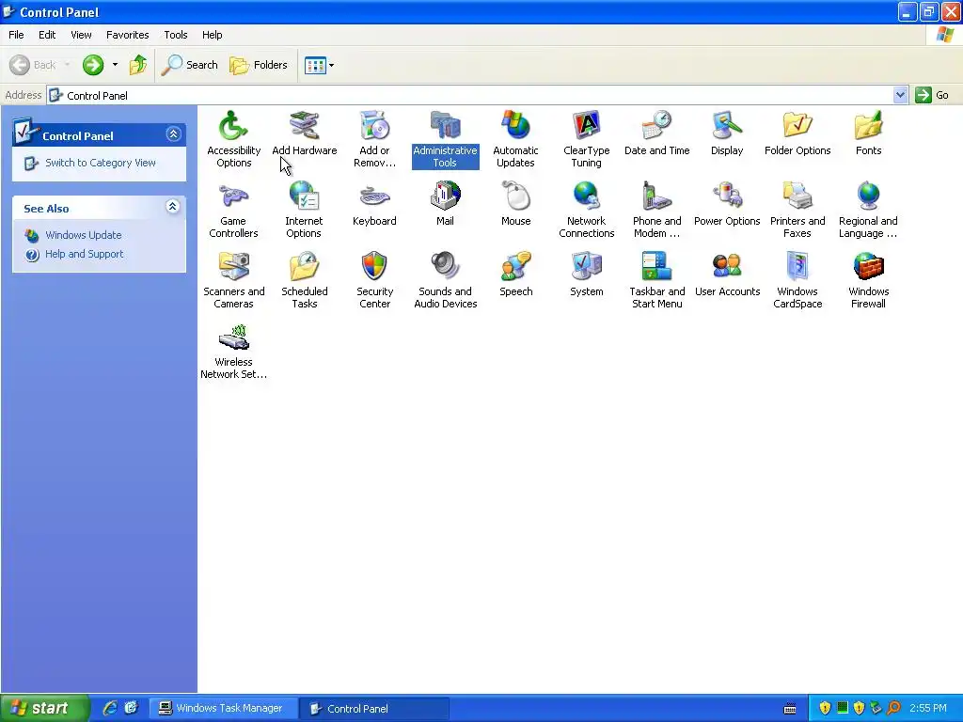Expand the address bar dropdown
This screenshot has width=963, height=722.
click(900, 95)
